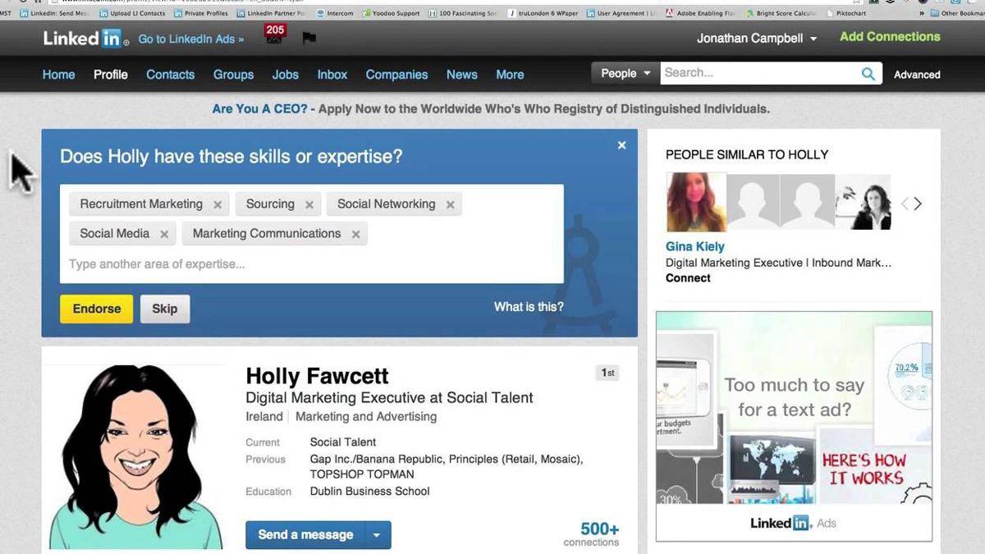Close the skills endorsement panel

(621, 145)
